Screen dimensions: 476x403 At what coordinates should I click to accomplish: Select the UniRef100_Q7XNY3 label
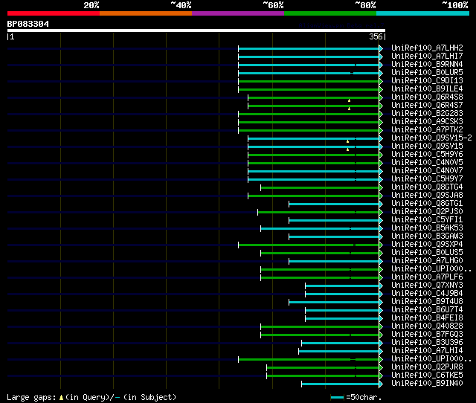click(x=427, y=286)
